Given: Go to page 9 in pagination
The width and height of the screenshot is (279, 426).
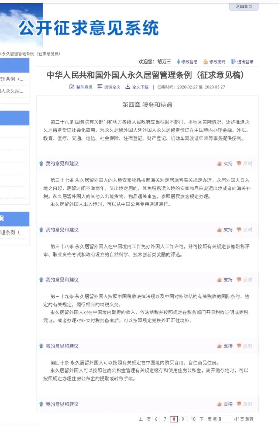Looking at the screenshot, I should click(x=183, y=419).
